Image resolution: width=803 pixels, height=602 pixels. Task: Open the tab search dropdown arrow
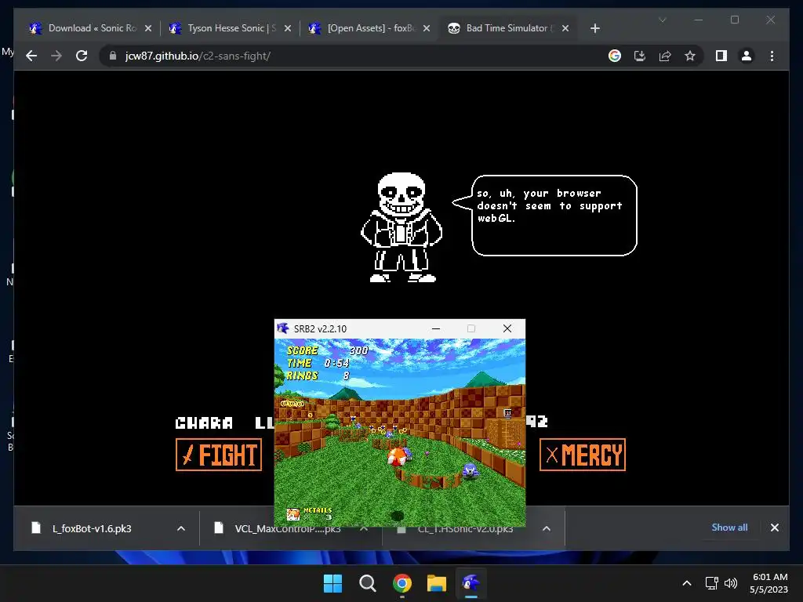pyautogui.click(x=662, y=20)
